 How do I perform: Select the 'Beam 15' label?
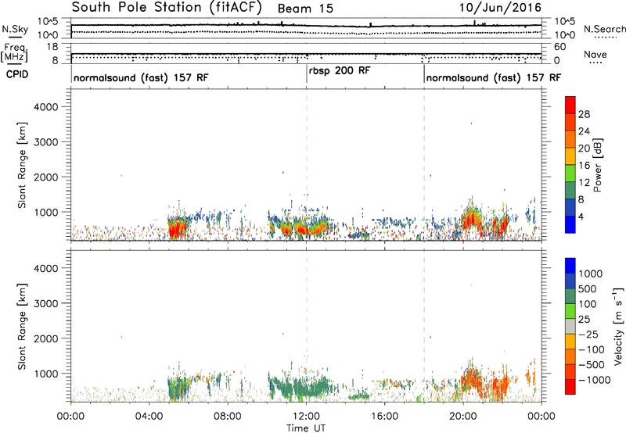click(305, 9)
